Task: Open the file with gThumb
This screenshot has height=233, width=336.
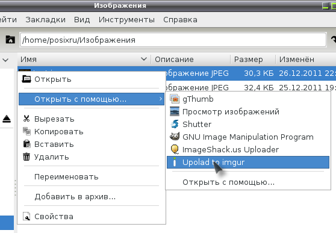Action: (x=248, y=99)
